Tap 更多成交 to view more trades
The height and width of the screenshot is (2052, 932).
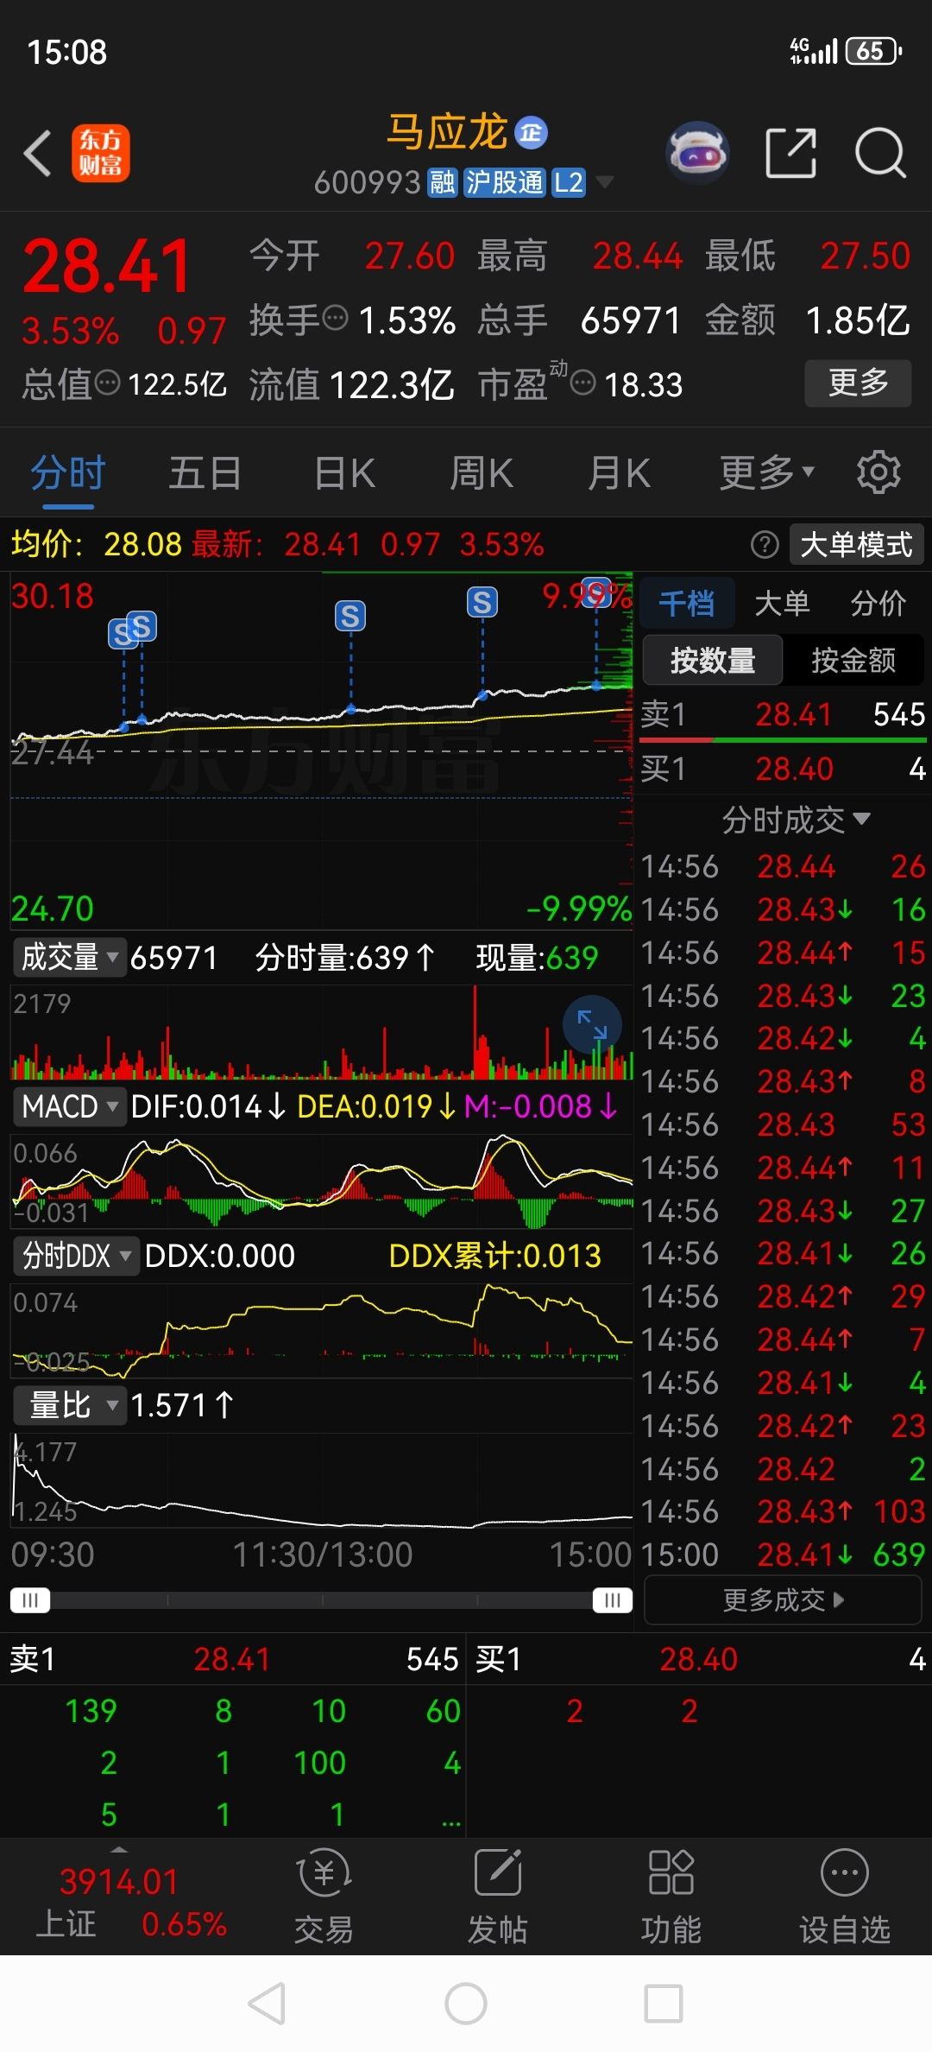point(784,1600)
